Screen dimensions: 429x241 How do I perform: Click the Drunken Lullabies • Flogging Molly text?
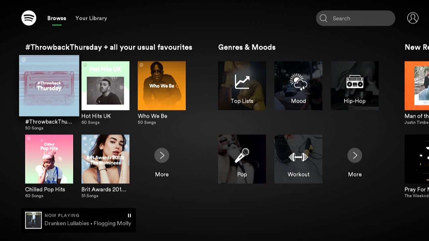point(88,224)
